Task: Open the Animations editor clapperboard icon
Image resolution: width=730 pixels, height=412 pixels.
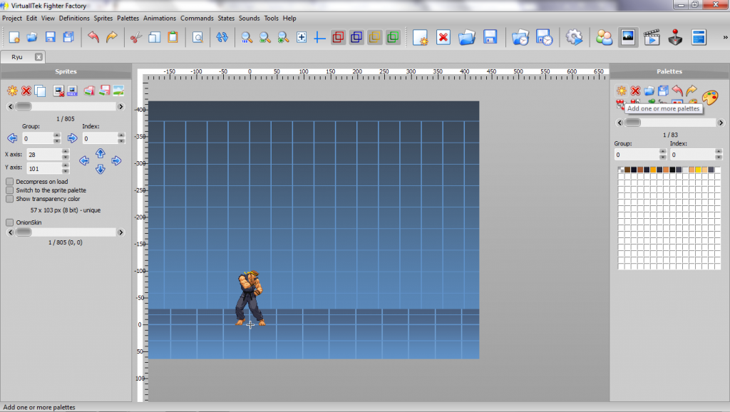Action: click(652, 37)
